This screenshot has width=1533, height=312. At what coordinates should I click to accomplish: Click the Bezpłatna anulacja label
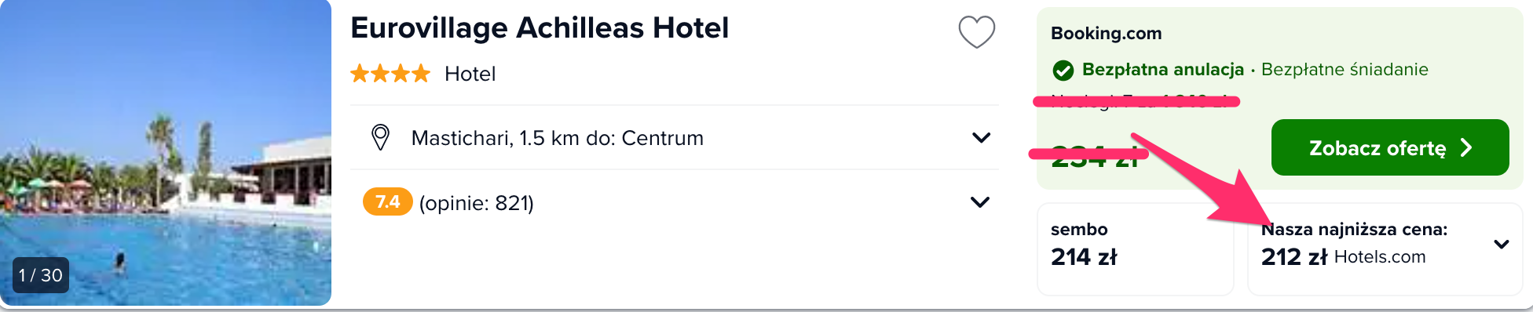(1163, 70)
